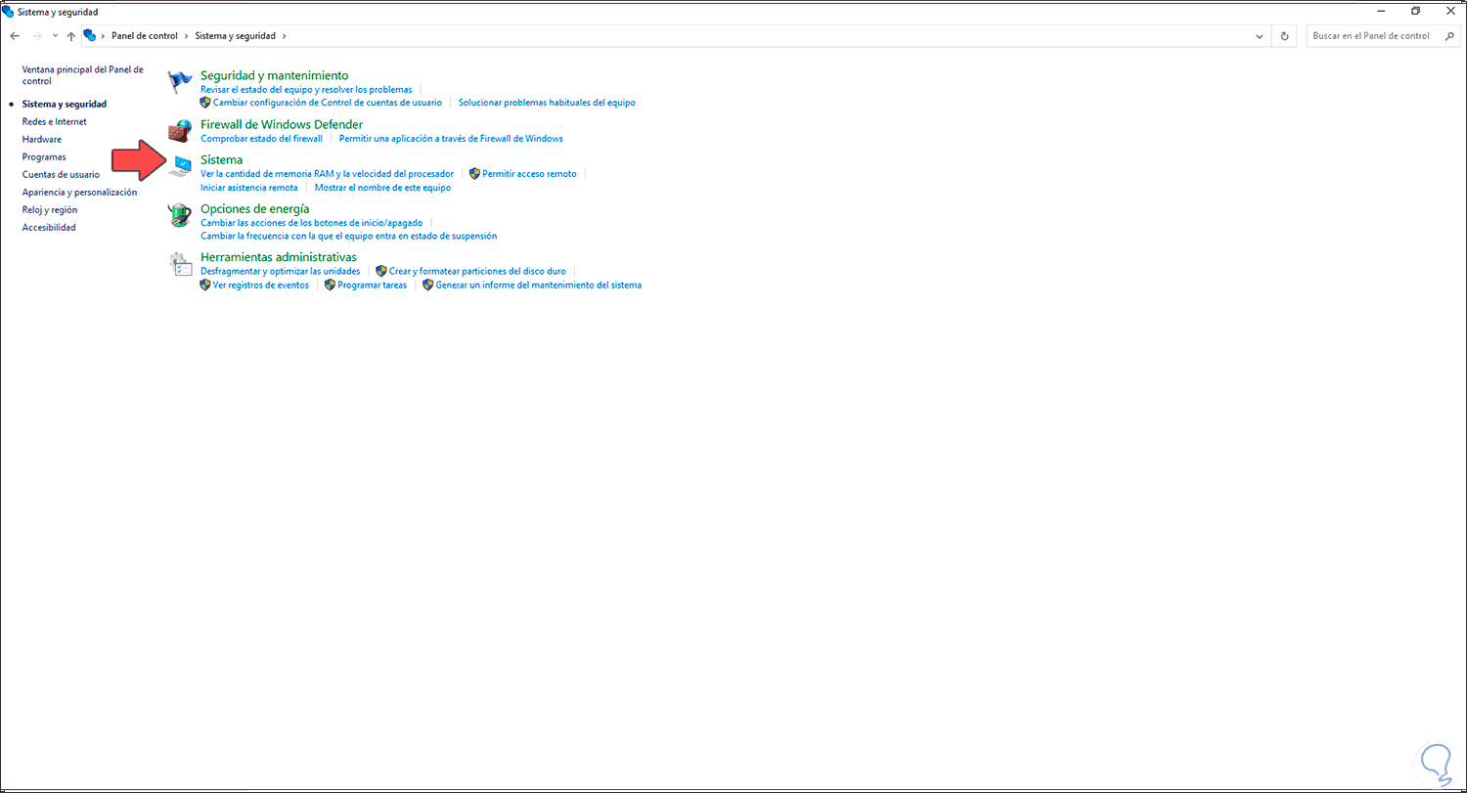Close the Sistema y seguridad window
Screen dimensions: 1467x793
coord(1449,11)
